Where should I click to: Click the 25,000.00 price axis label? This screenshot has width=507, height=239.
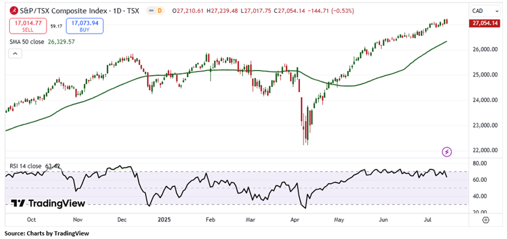[484, 75]
